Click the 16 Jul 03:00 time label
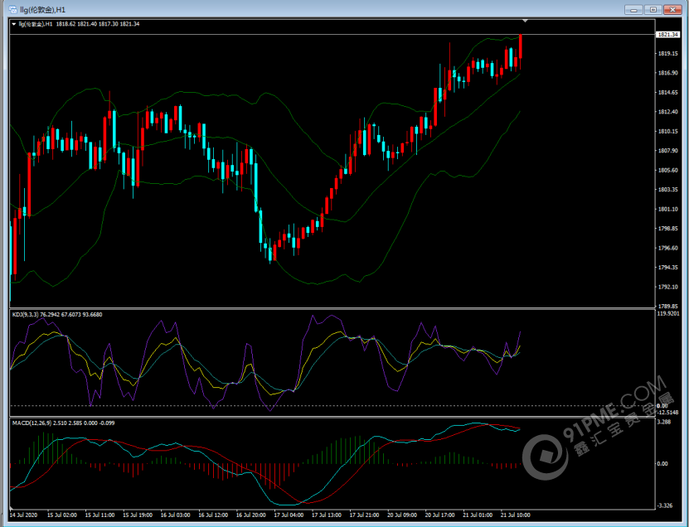Image resolution: width=689 pixels, height=527 pixels. (x=175, y=515)
